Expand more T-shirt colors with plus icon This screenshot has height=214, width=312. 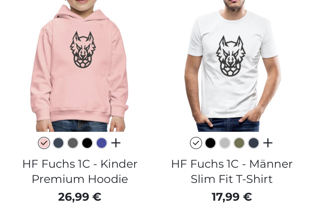click(x=268, y=143)
